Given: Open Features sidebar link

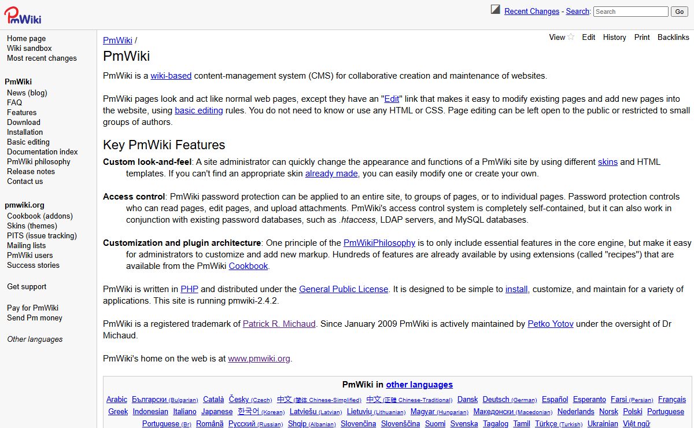Looking at the screenshot, I should (x=21, y=113).
